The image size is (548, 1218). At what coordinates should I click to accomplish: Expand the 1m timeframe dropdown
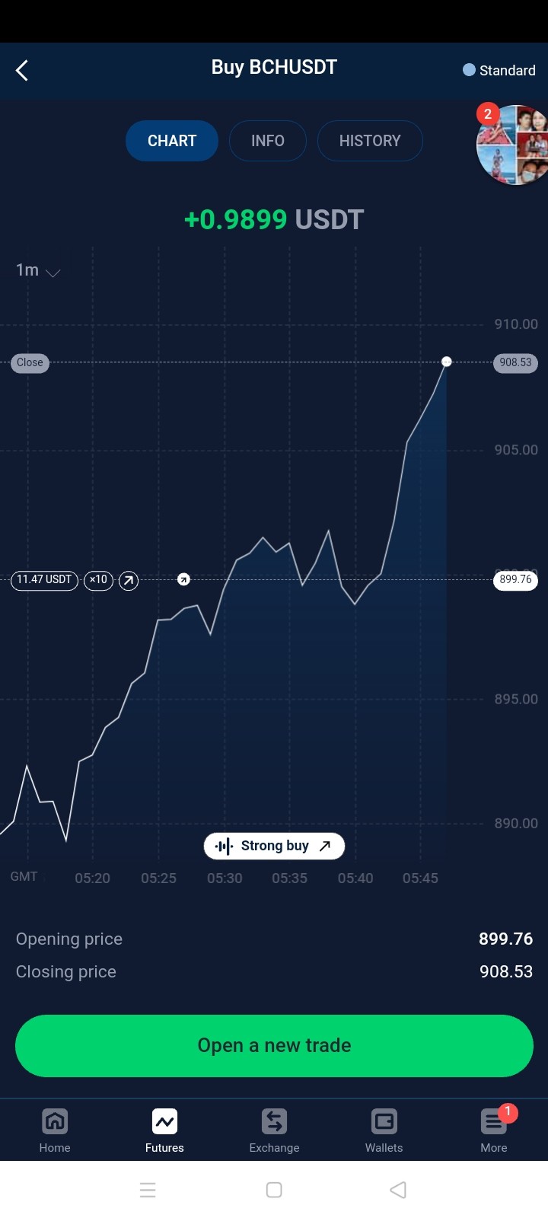pos(38,270)
